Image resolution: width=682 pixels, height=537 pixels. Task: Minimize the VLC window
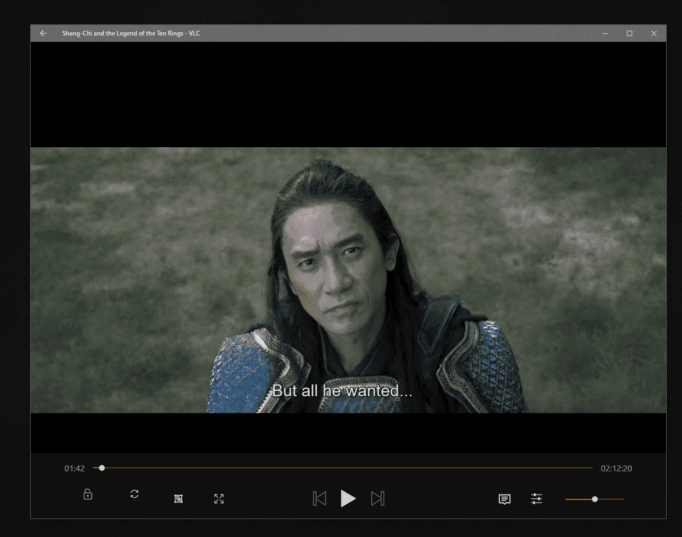605,33
